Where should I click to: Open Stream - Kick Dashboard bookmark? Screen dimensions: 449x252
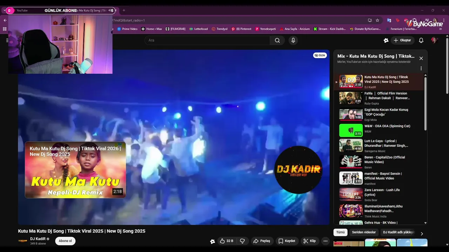330,29
